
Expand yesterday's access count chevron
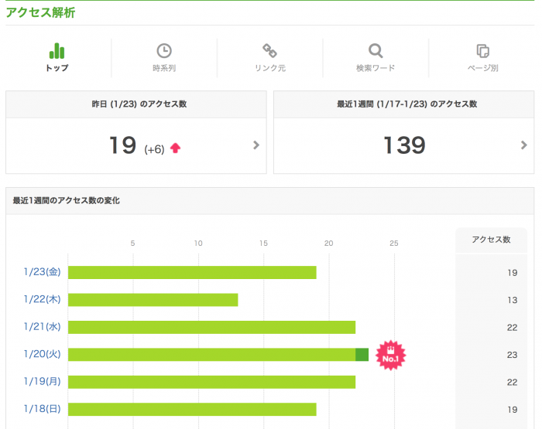[x=256, y=145]
